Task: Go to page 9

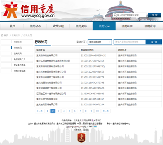Action: [x=91, y=111]
